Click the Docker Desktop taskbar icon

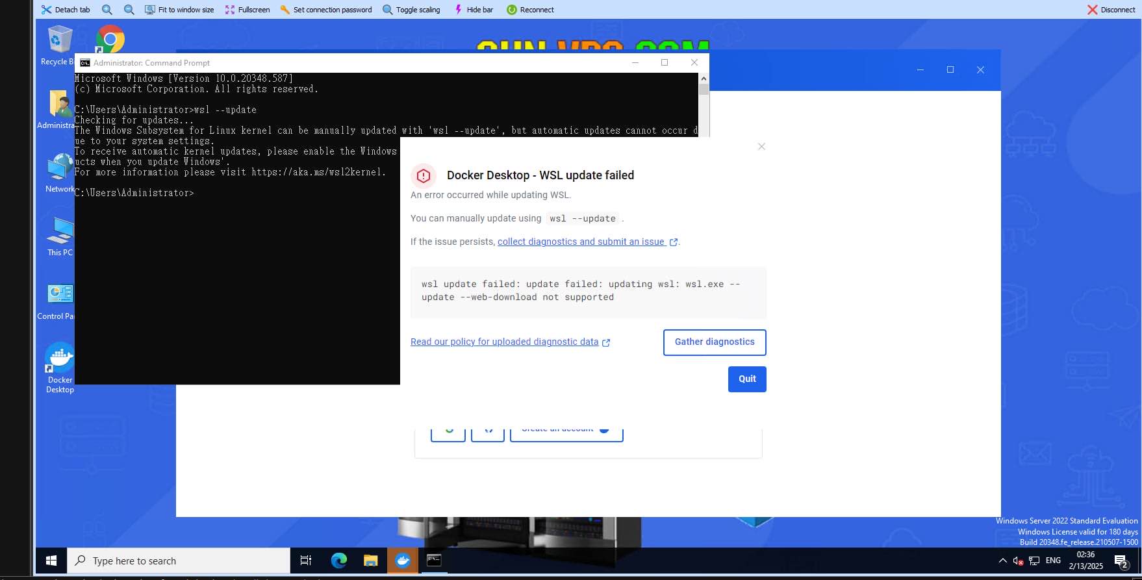[x=403, y=561]
